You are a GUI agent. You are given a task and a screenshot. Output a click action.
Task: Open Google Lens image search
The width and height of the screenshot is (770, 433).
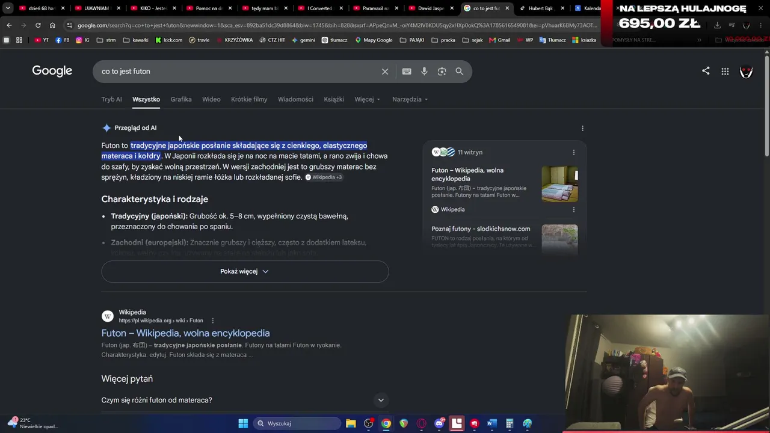(x=442, y=72)
